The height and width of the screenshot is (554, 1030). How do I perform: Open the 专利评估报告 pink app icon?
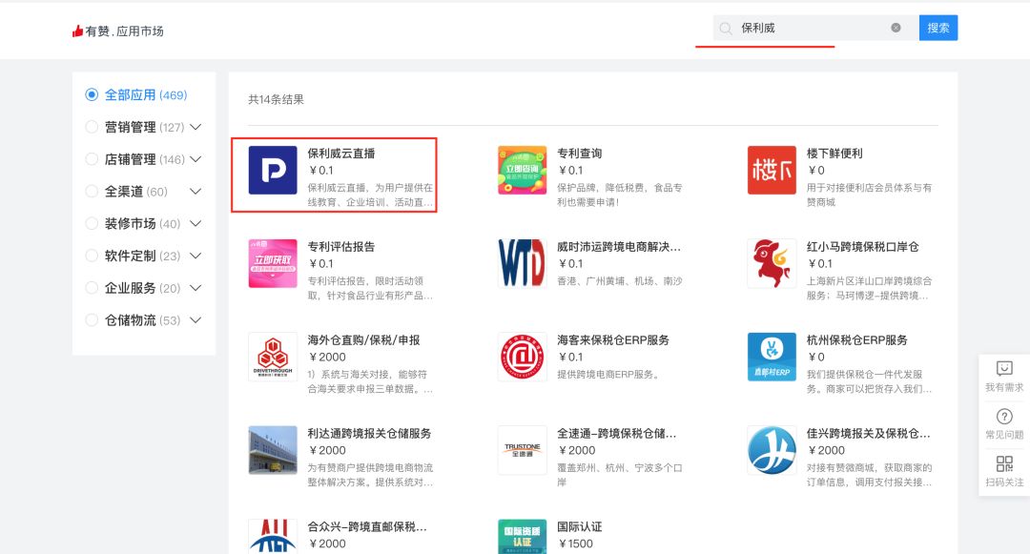(273, 263)
